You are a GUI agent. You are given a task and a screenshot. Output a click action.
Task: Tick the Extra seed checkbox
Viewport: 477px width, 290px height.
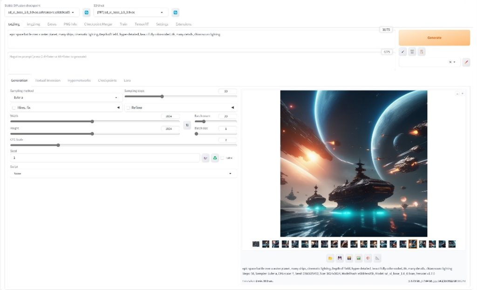pyautogui.click(x=222, y=158)
